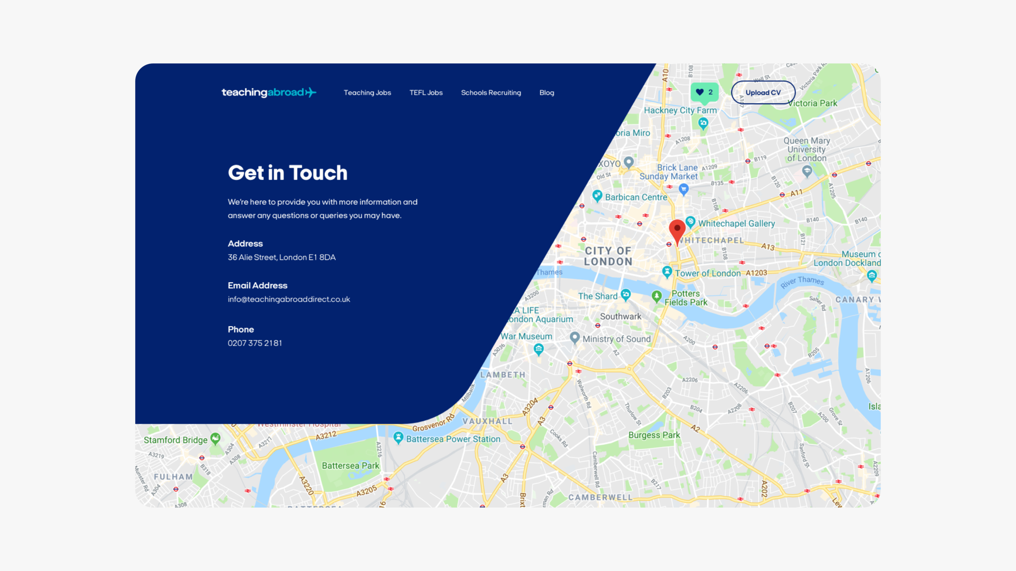1016x571 pixels.
Task: Click the War Museum map marker
Action: coord(538,349)
